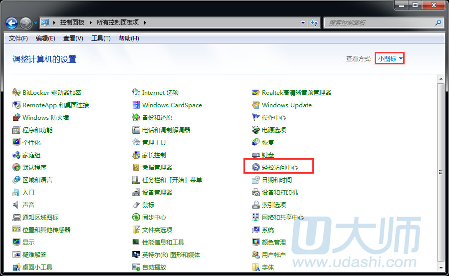Open the 鼠标 mouse icon

coord(136,205)
